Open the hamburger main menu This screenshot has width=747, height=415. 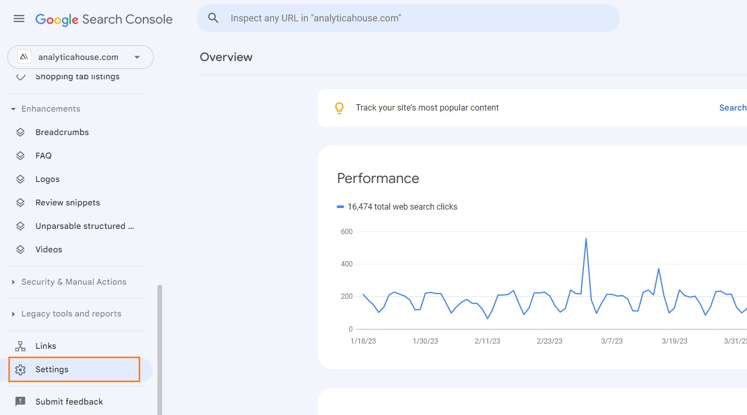[x=19, y=19]
